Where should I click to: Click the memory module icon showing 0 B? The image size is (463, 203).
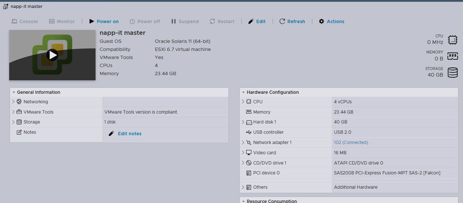(x=453, y=56)
